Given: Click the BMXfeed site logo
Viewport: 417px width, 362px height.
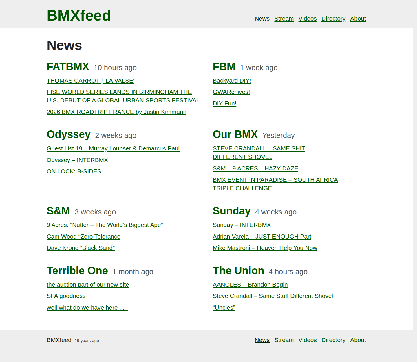Looking at the screenshot, I should 79,16.
